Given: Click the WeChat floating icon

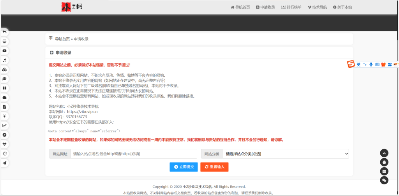Looking at the screenshot, I should (x=384, y=180).
